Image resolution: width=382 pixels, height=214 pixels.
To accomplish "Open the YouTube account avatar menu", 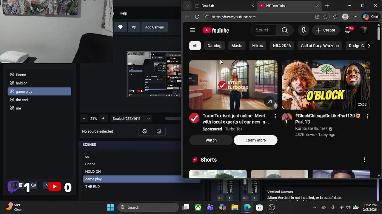I will coord(363,30).
